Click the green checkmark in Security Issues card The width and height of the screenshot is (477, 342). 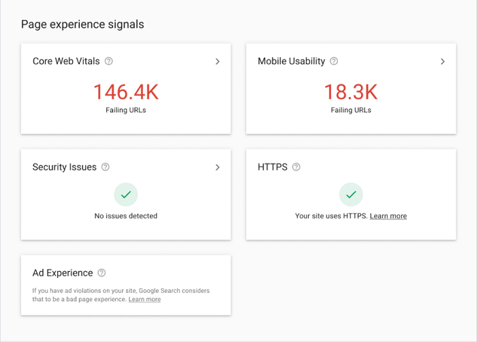pyautogui.click(x=126, y=195)
